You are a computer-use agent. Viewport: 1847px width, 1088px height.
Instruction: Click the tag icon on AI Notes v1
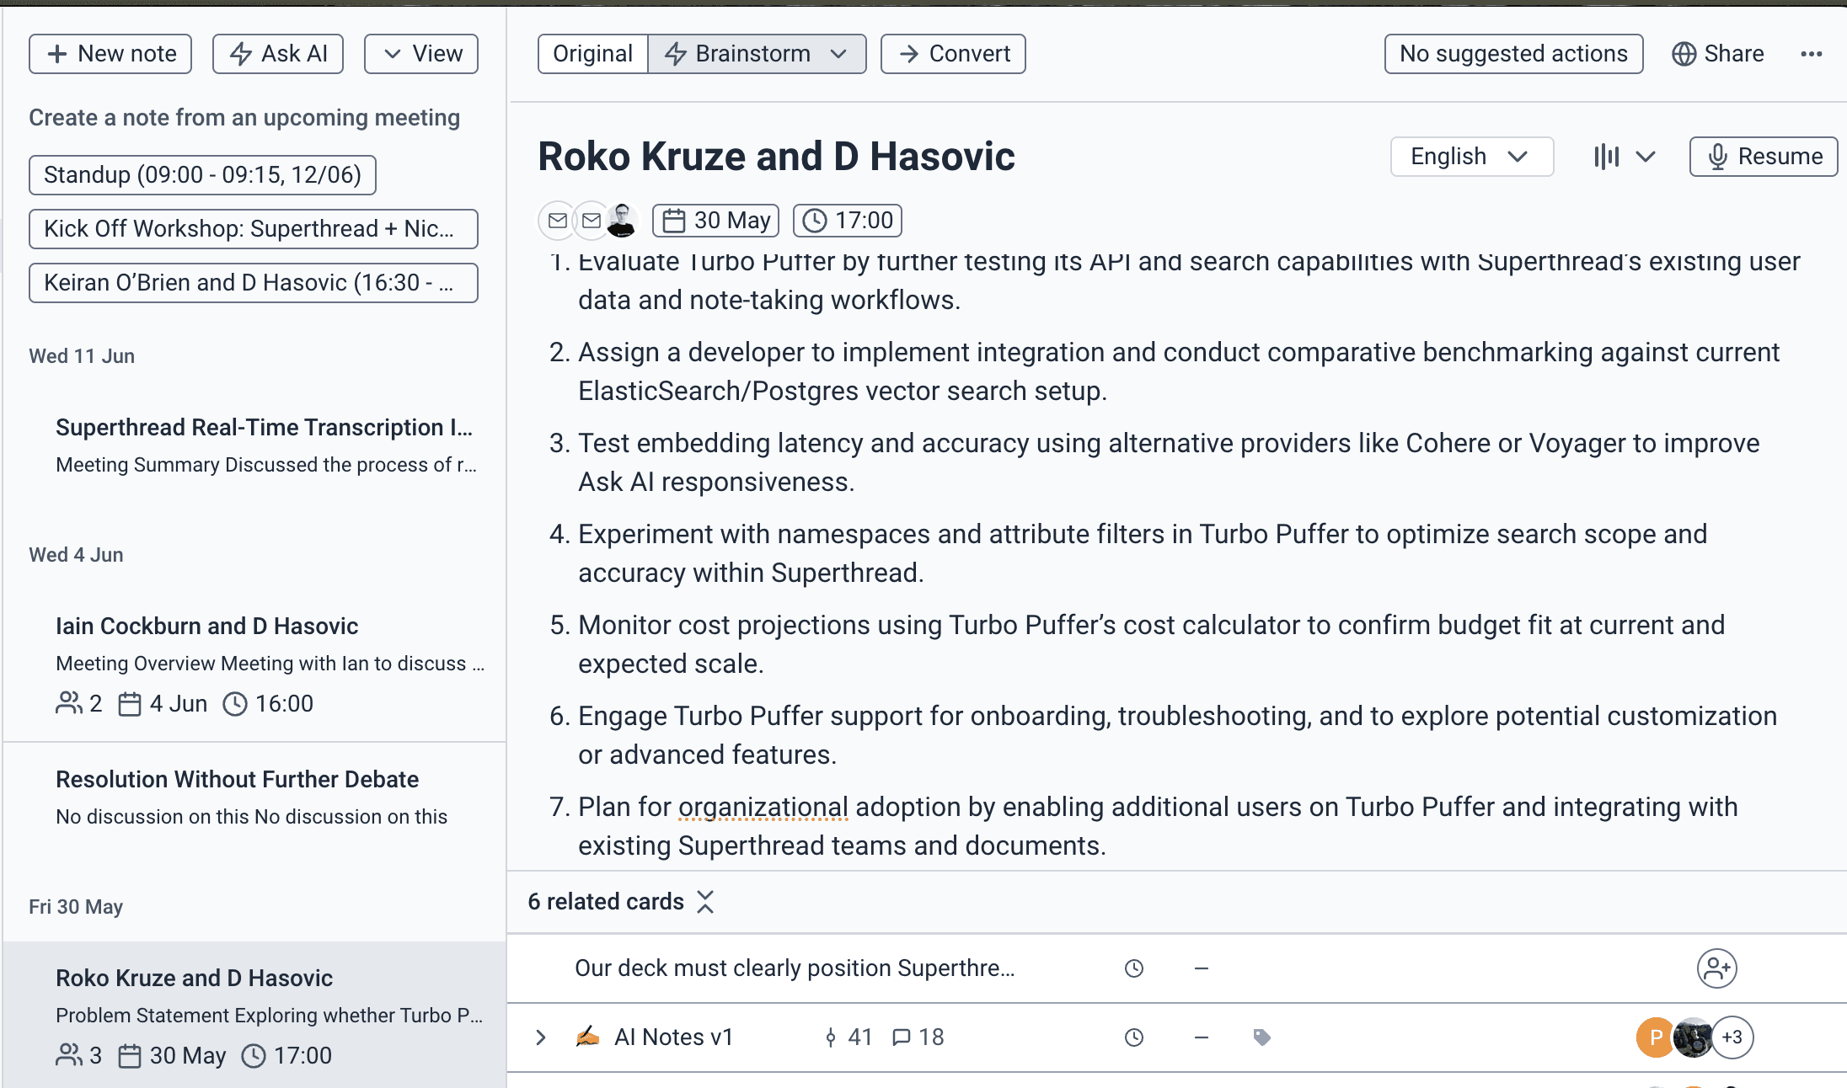click(1261, 1037)
